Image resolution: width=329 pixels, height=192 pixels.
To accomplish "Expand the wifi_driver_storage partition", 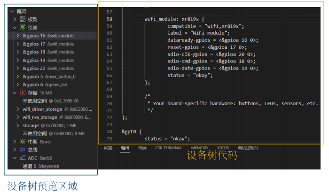I will (x=18, y=109).
